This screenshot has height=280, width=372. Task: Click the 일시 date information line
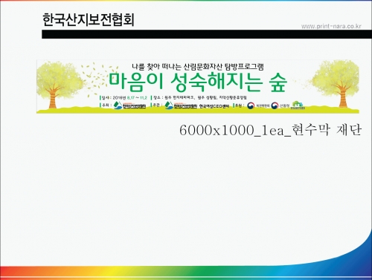pyautogui.click(x=124, y=97)
